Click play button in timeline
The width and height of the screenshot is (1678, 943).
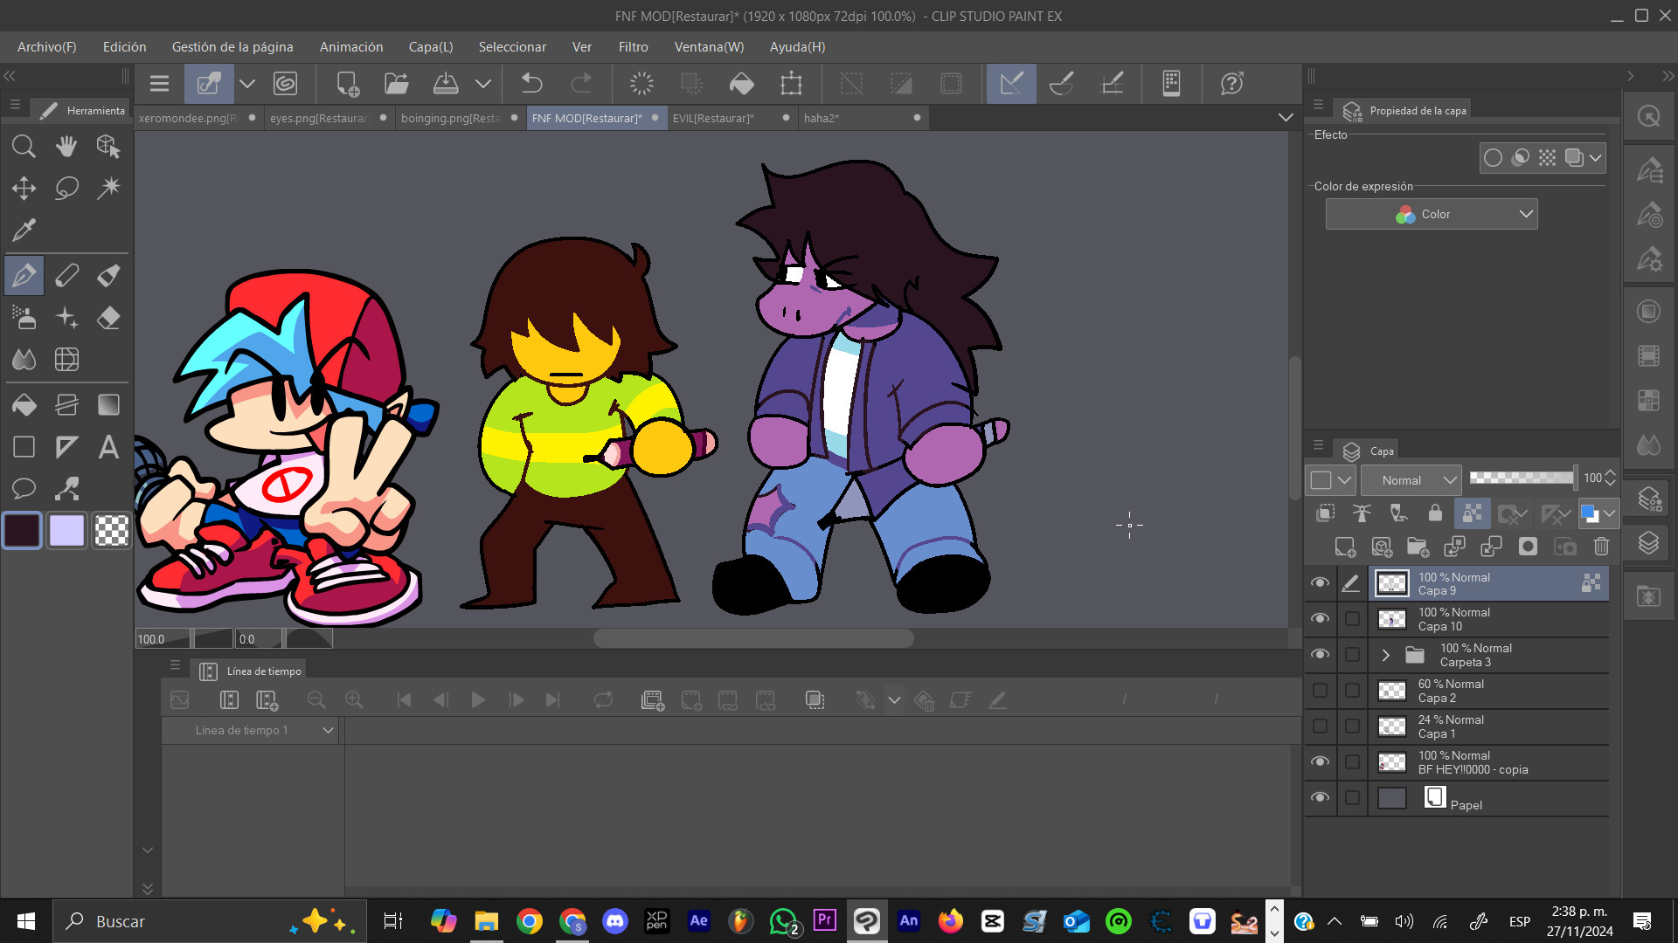[x=478, y=699]
